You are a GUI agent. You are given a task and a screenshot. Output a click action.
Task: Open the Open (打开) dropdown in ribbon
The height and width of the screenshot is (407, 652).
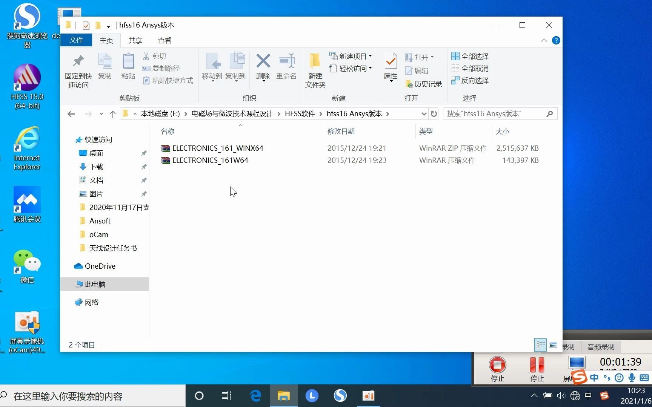(432, 57)
